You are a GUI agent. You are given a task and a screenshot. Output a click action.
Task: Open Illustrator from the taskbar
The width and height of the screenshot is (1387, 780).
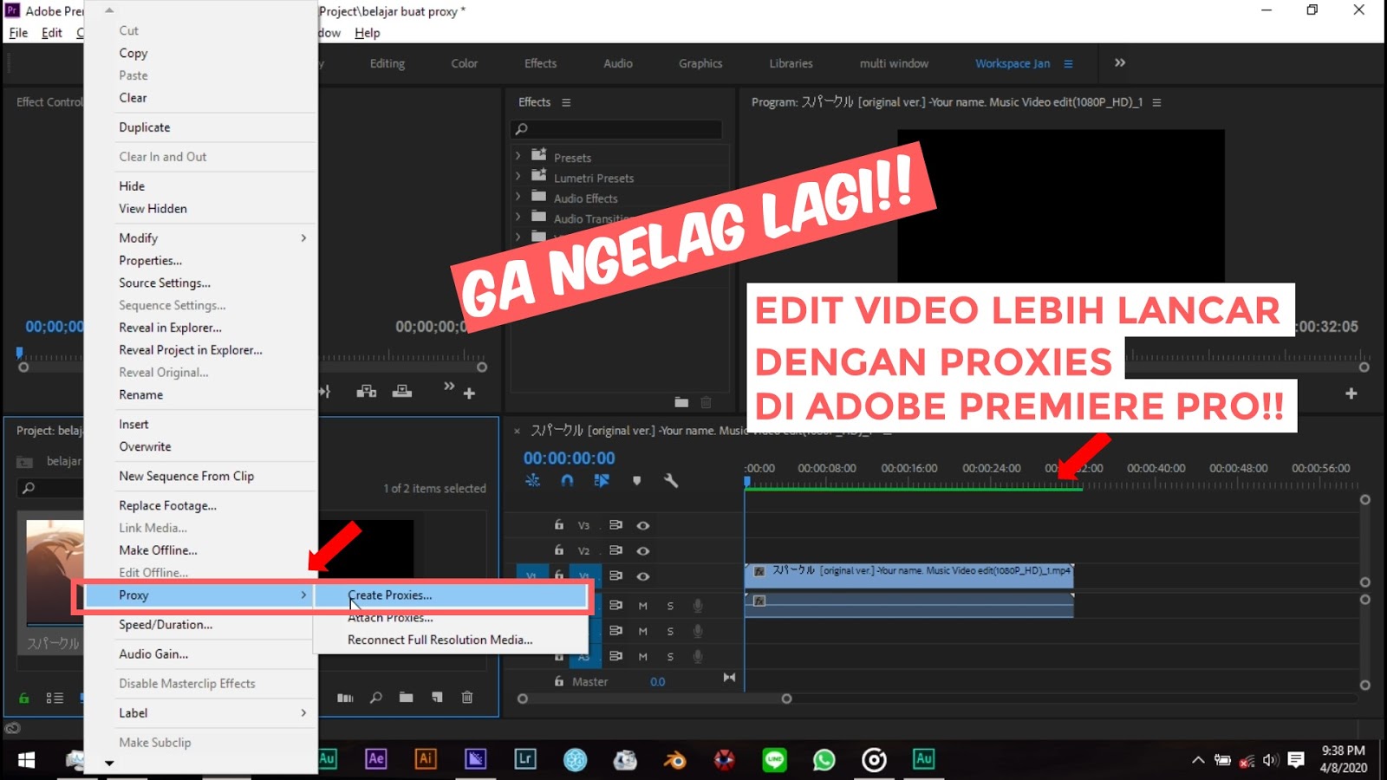tap(426, 759)
